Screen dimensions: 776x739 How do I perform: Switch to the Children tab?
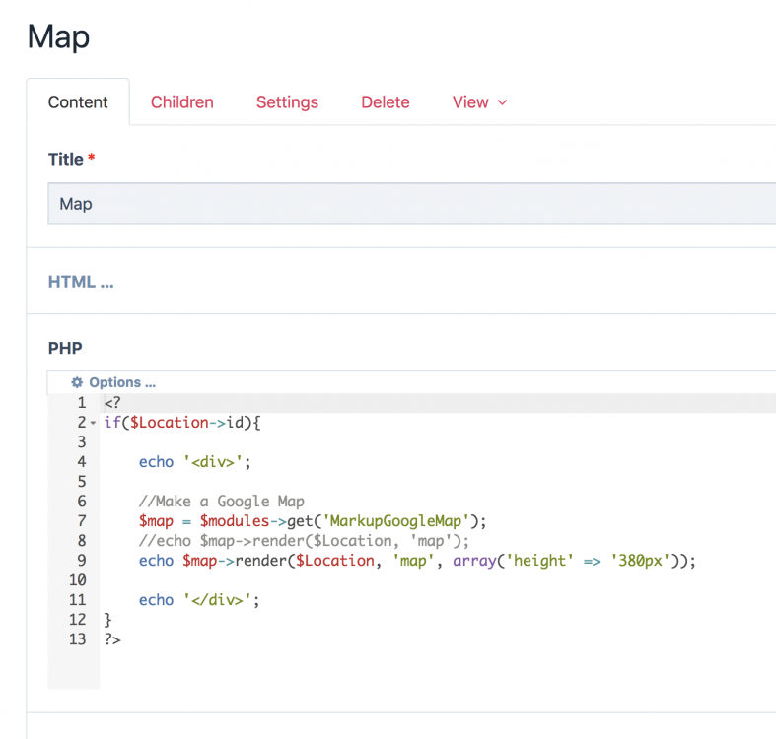181,102
